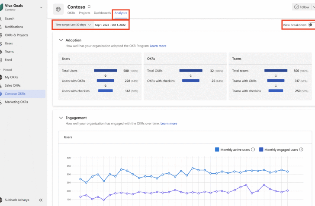Viewport: 315px width, 206px height.
Task: Open the Users page in sidebar
Action: pos(9,44)
